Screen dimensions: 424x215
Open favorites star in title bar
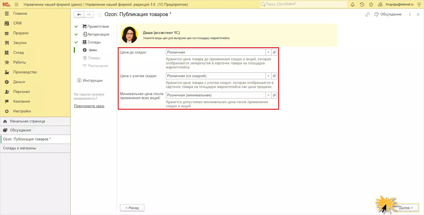tap(371, 4)
